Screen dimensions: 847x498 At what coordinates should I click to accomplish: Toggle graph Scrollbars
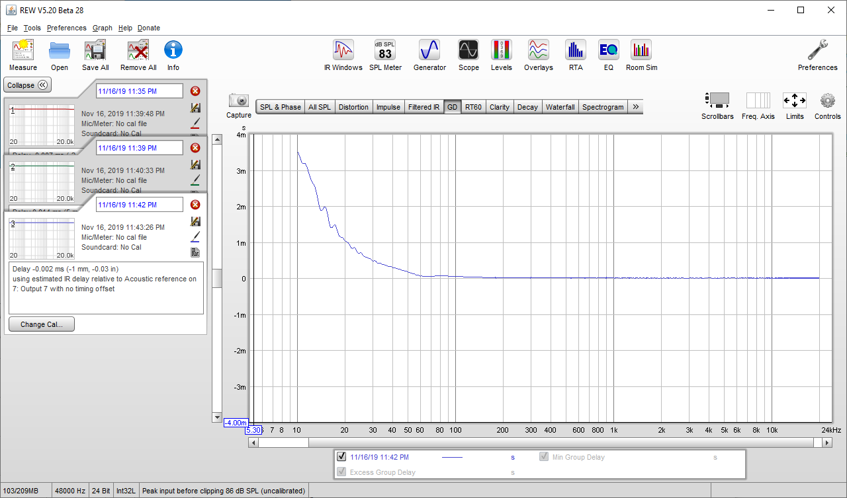[x=717, y=106]
